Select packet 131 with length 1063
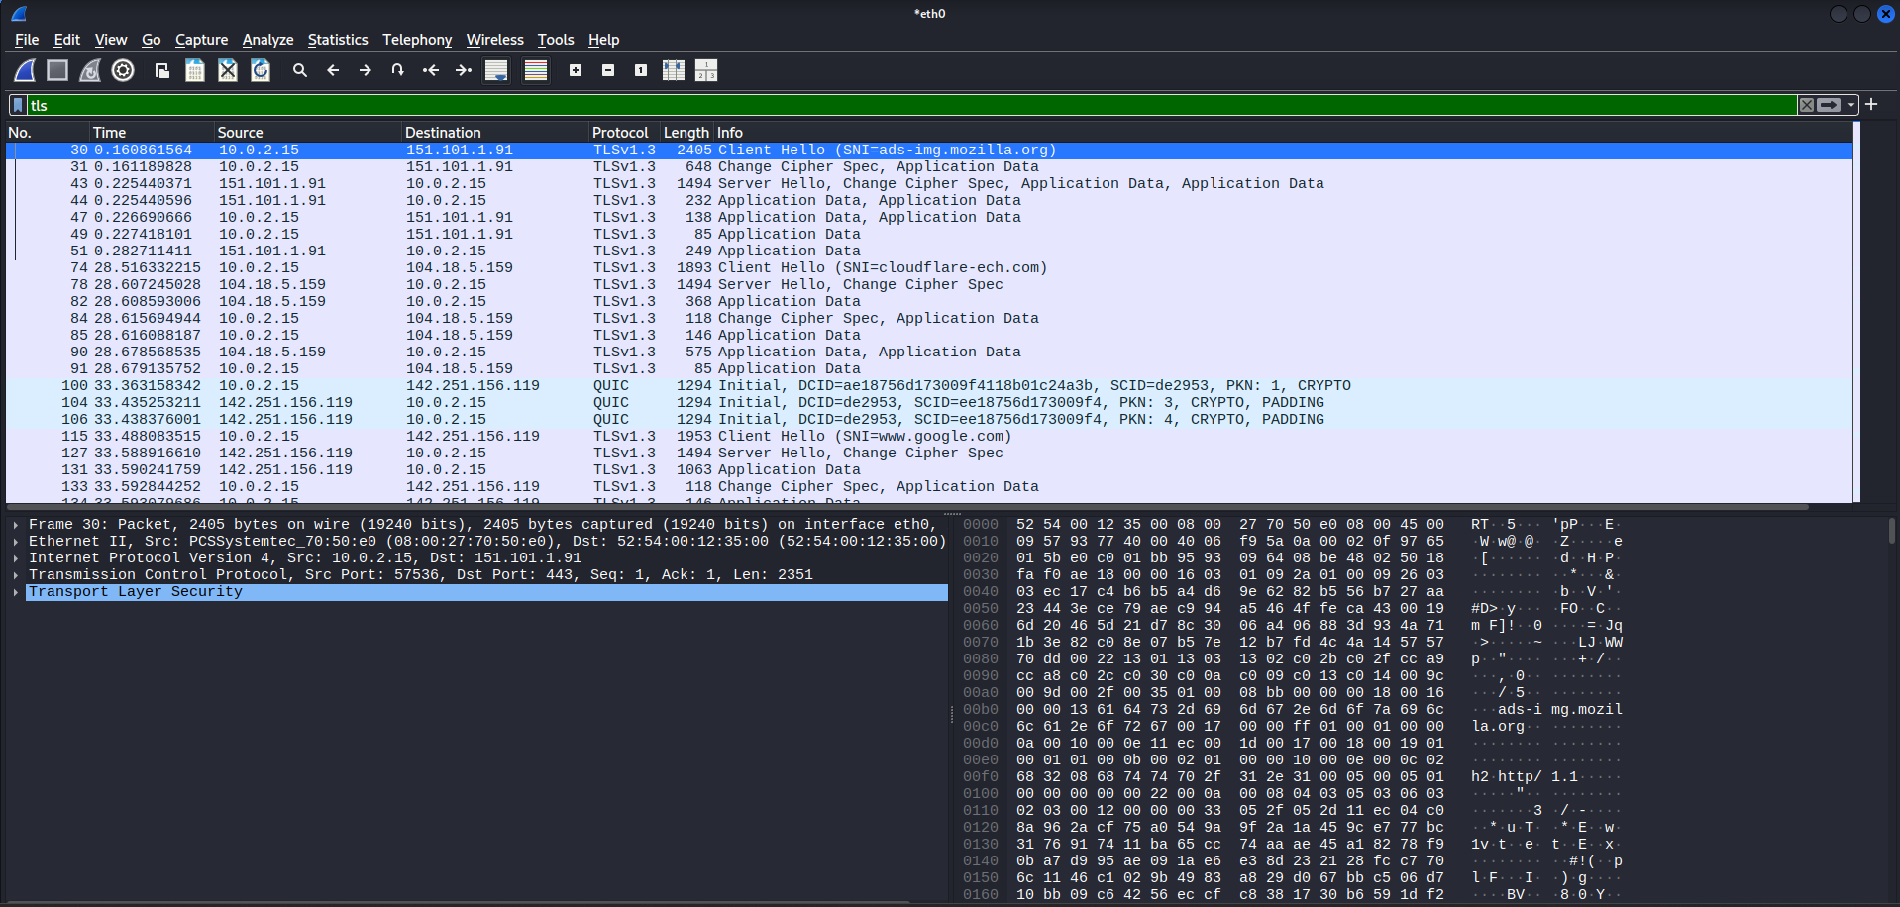Viewport: 1900px width, 907px height. point(929,470)
